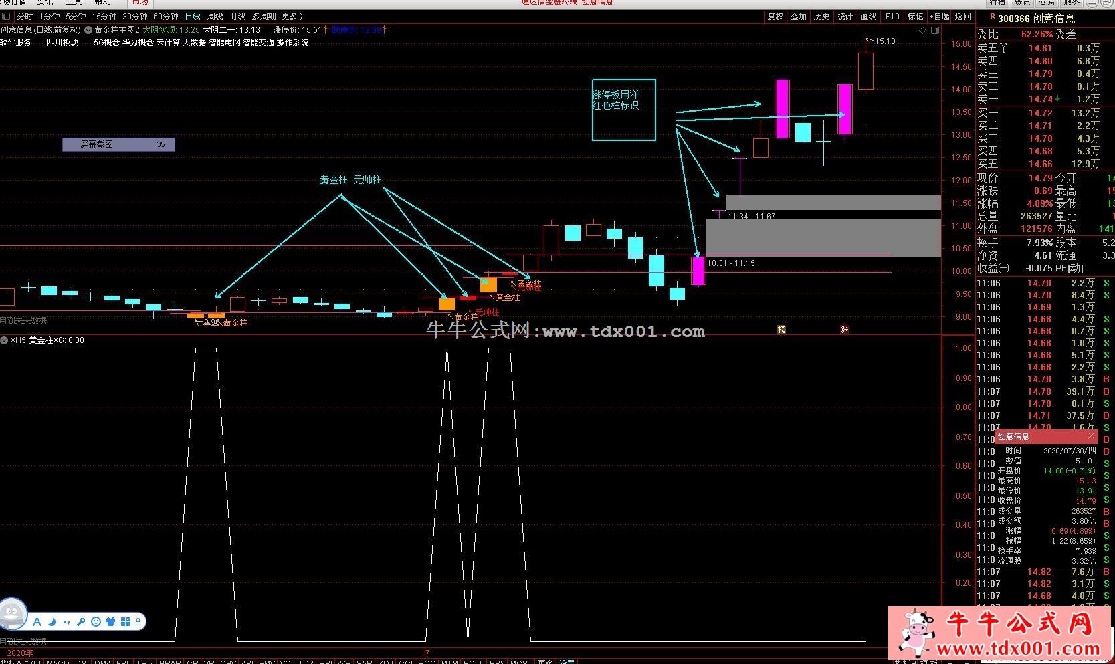Screen dimensions: 1115x664
Task: Click 标记 to mark the stock
Action: [916, 17]
